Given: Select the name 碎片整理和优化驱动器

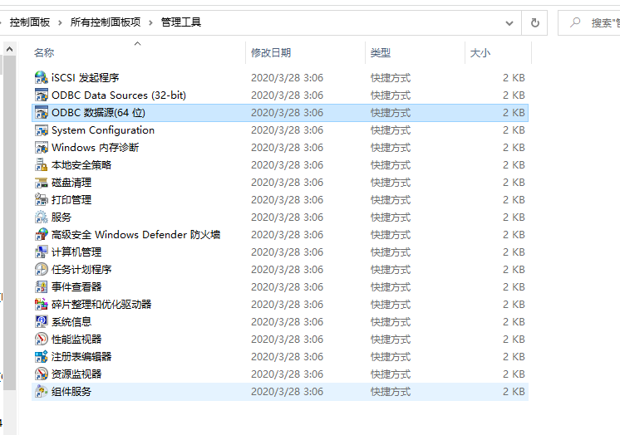Looking at the screenshot, I should [x=101, y=304].
